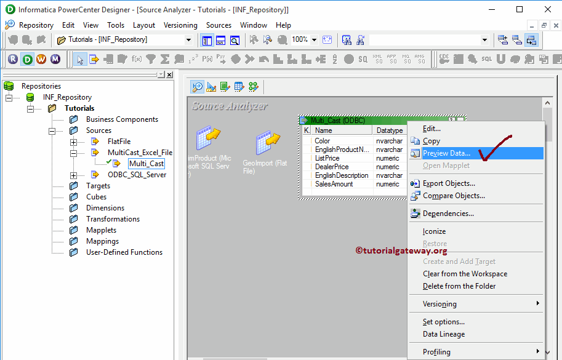
Task: Launch the Workflow Monitor (M) icon
Action: (x=55, y=59)
